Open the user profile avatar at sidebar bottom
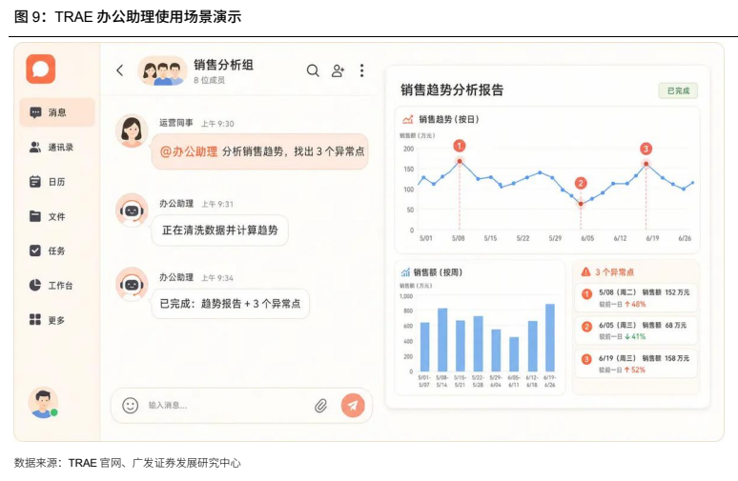 click(x=43, y=403)
